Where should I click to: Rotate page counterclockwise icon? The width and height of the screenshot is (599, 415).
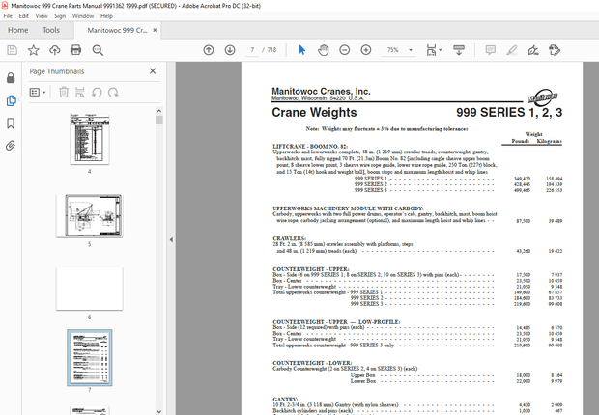(x=97, y=92)
